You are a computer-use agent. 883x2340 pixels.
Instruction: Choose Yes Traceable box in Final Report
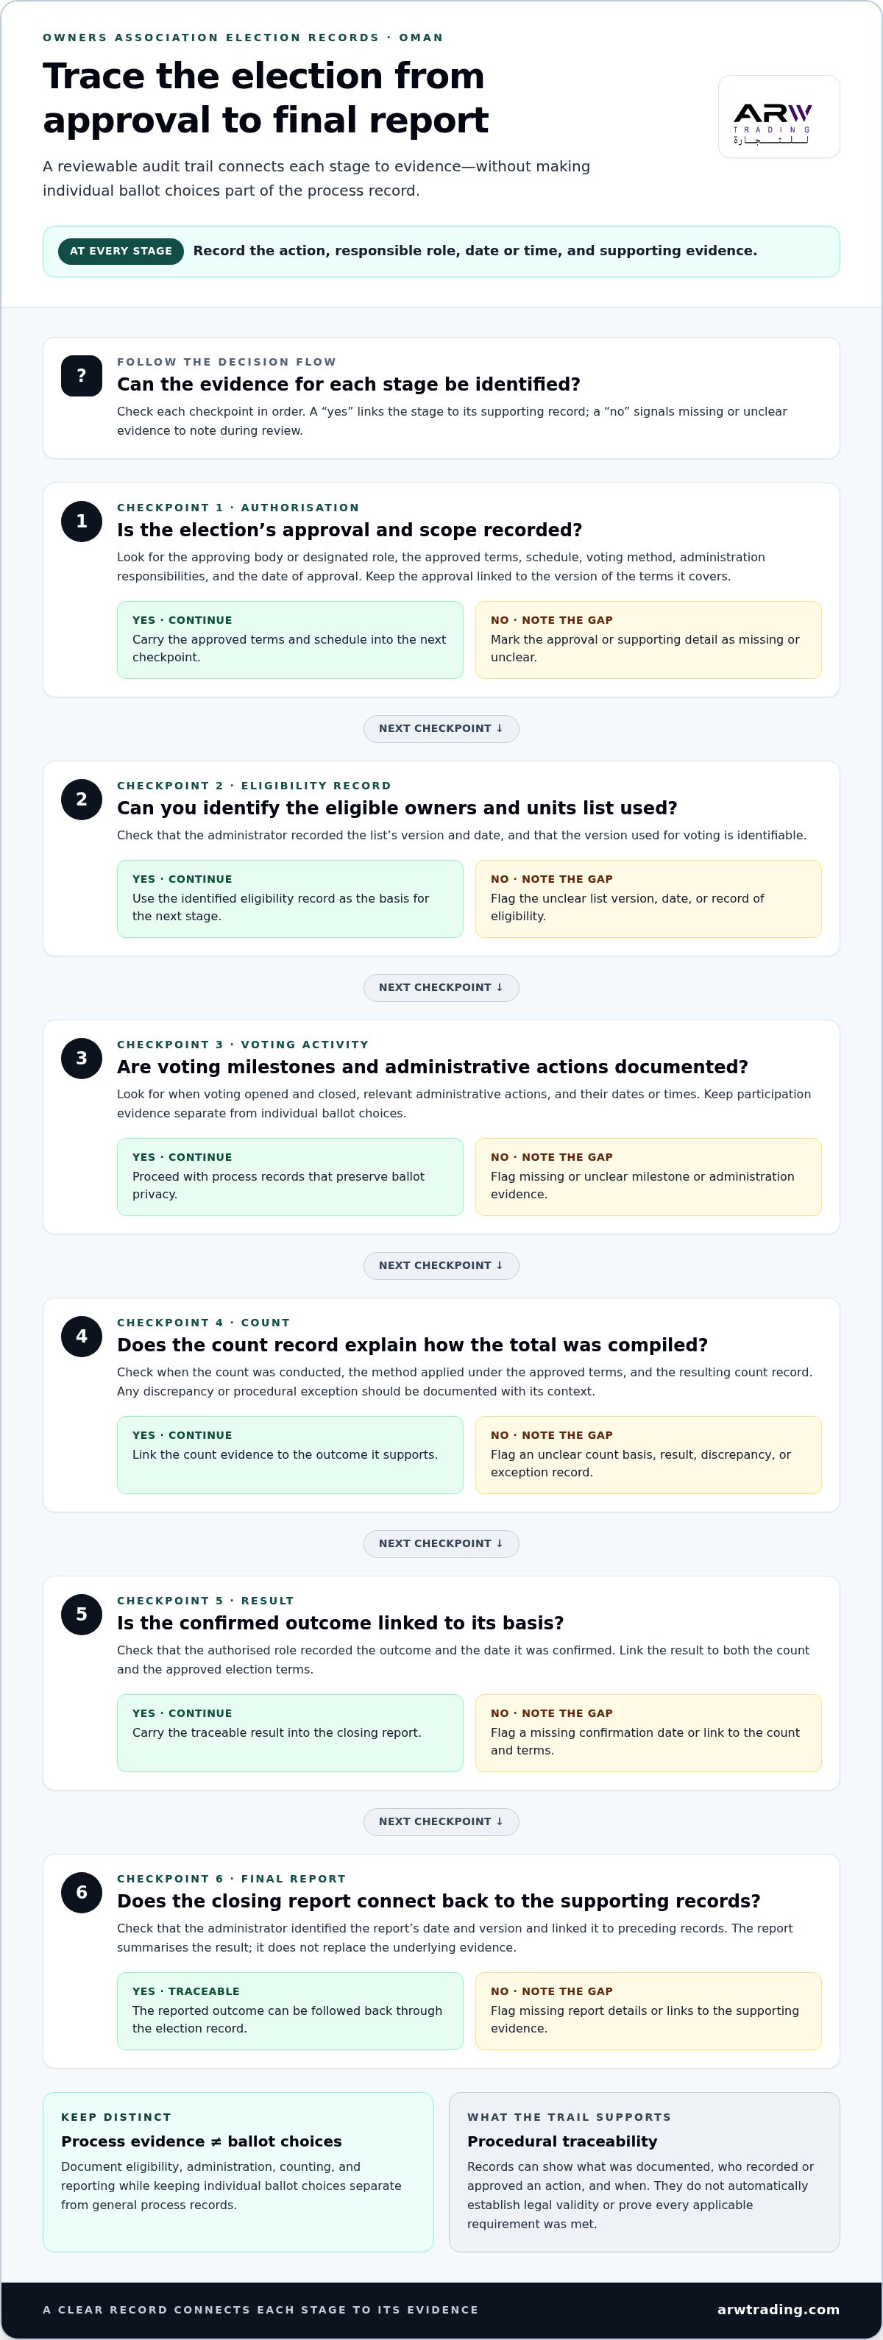coord(290,2010)
